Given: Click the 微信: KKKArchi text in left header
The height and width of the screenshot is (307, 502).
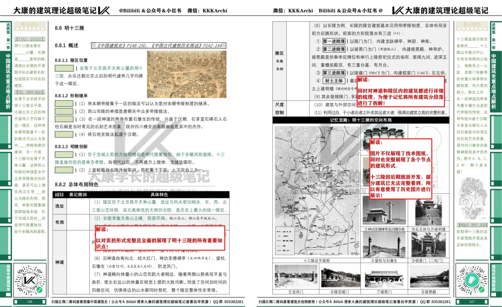Looking at the screenshot, I should (x=207, y=11).
